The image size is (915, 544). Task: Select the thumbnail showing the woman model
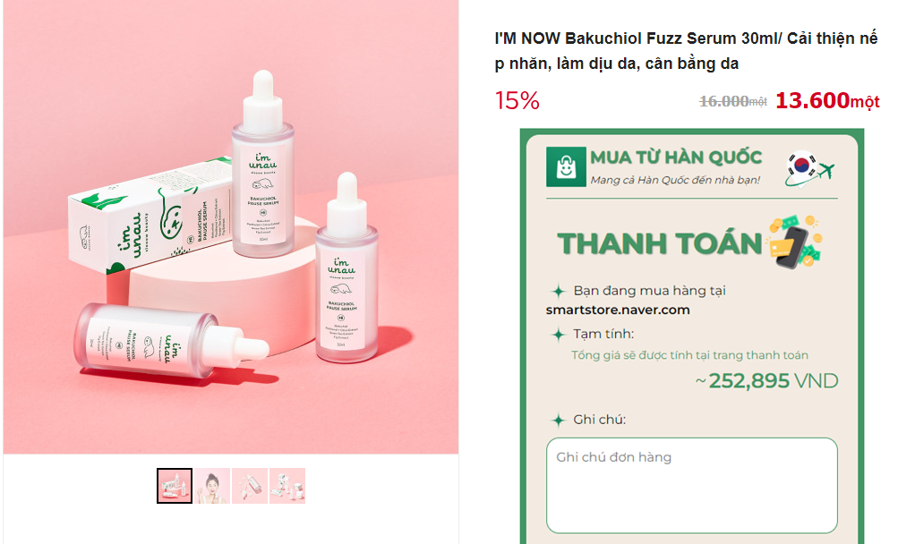click(x=213, y=486)
